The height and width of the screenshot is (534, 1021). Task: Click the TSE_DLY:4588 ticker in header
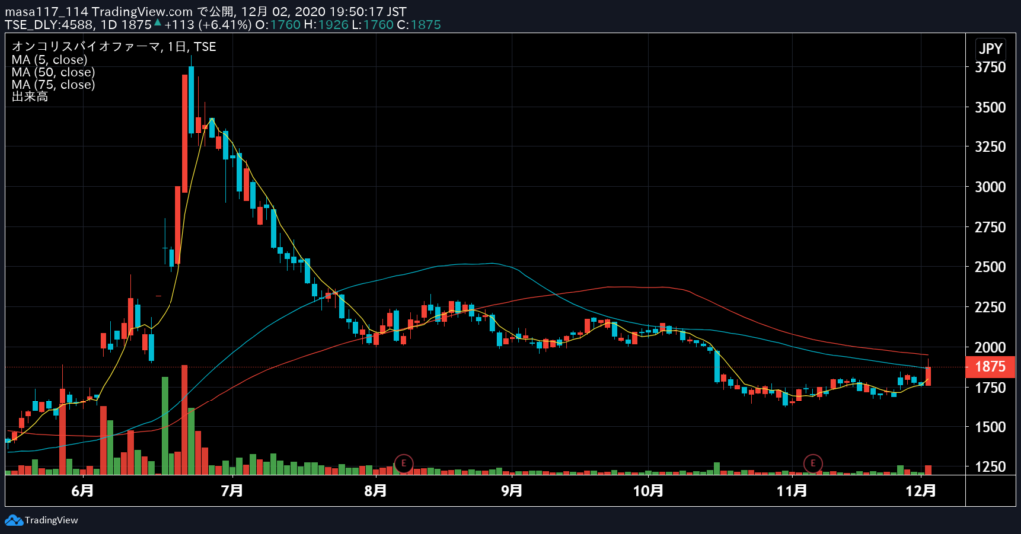coord(50,25)
